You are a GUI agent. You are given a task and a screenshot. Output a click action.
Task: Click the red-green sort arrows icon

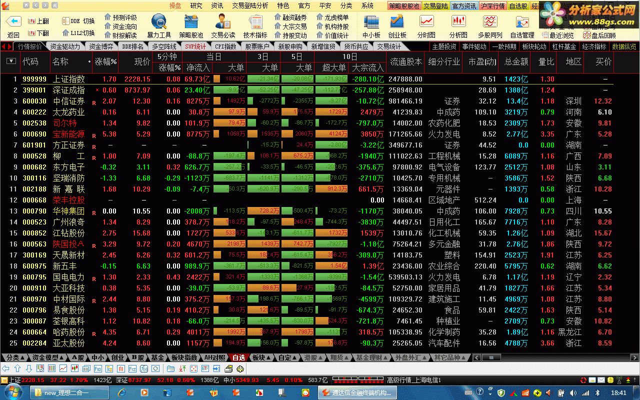tap(182, 368)
